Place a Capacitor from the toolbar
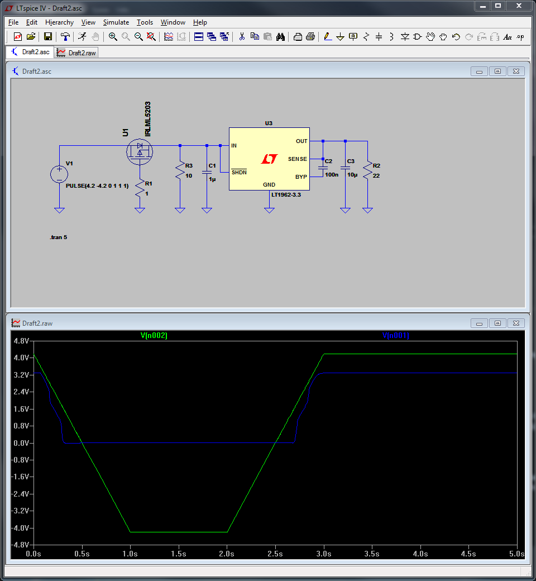The image size is (536, 581). pos(379,36)
